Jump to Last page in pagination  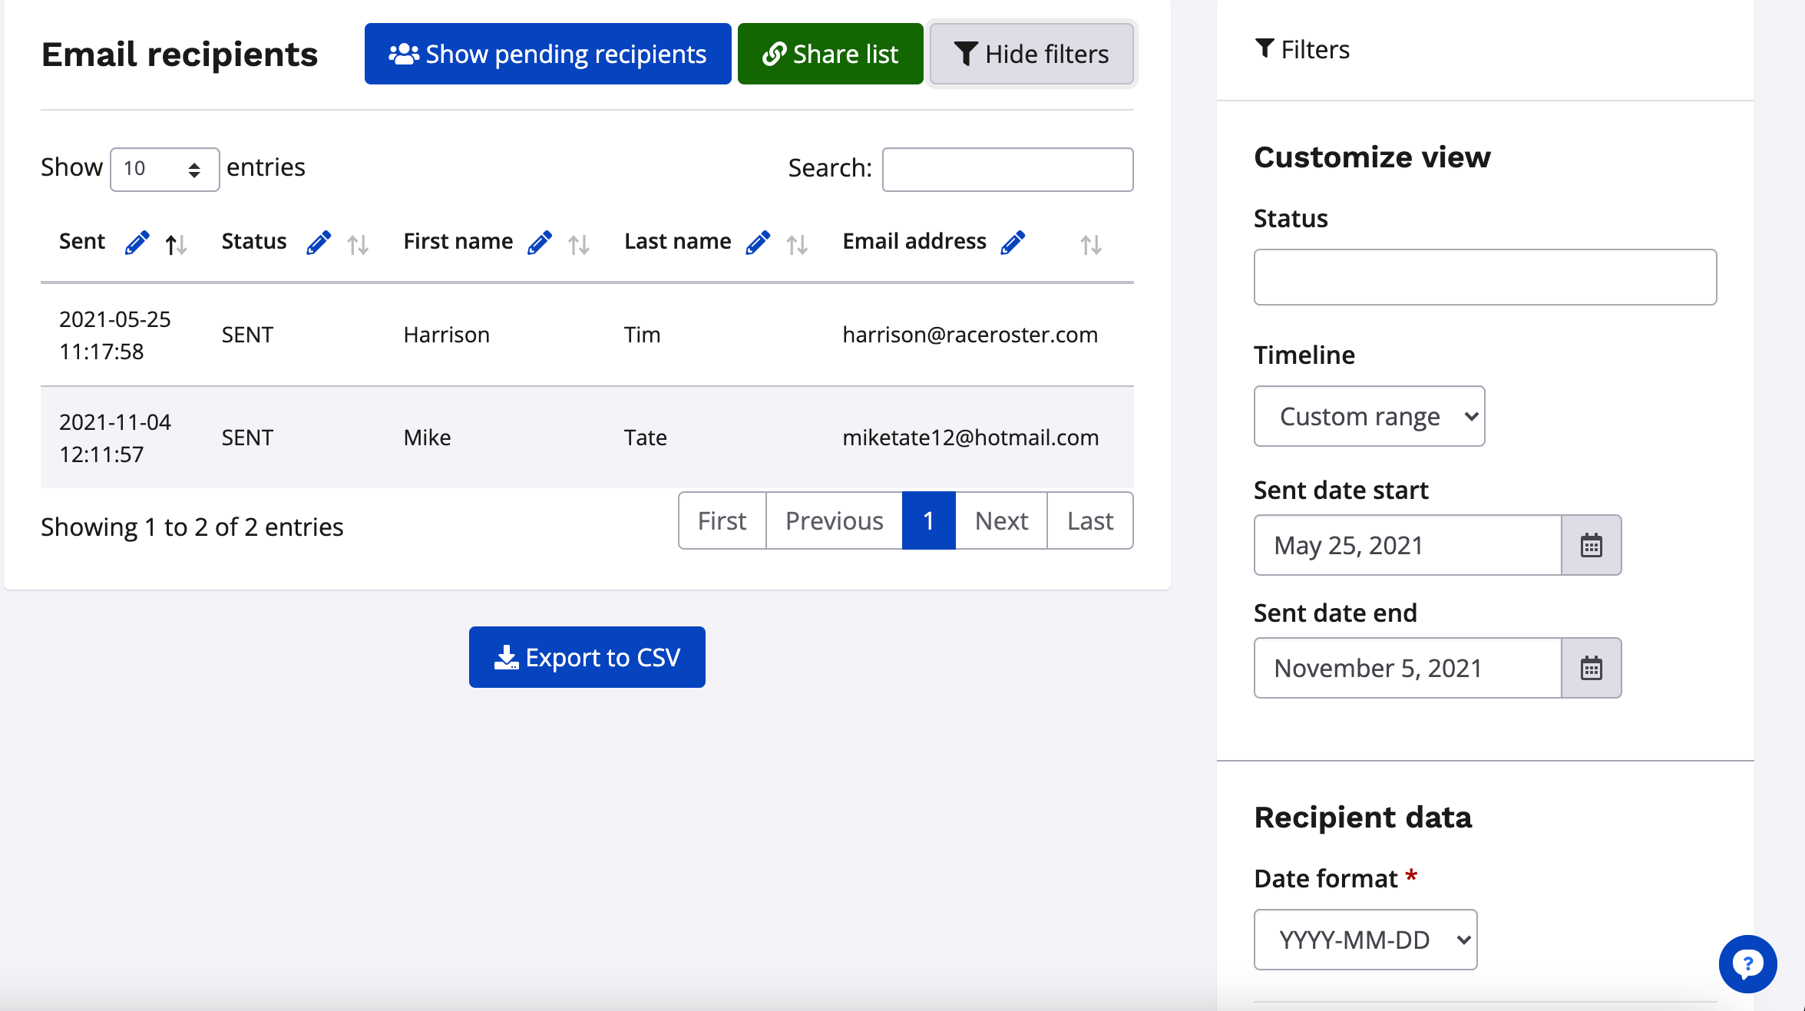1089,520
